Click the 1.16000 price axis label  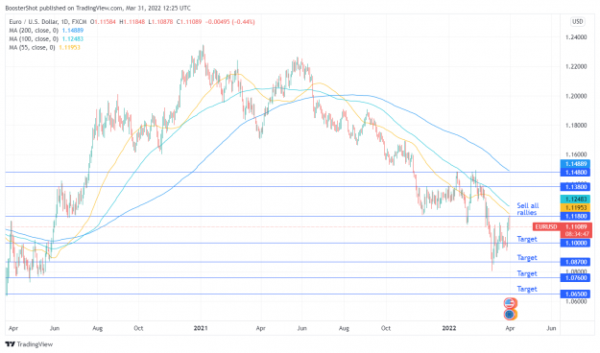576,154
